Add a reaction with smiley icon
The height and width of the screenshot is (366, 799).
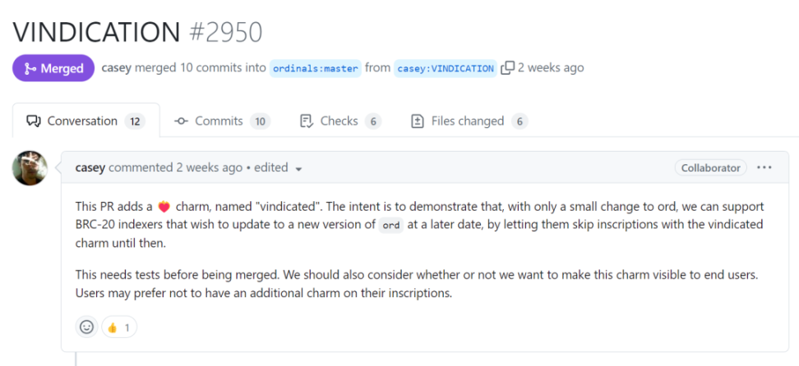(86, 327)
